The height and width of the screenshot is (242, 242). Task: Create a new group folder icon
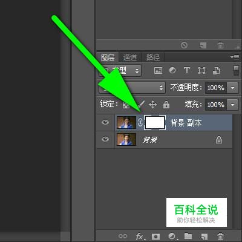click(188, 236)
